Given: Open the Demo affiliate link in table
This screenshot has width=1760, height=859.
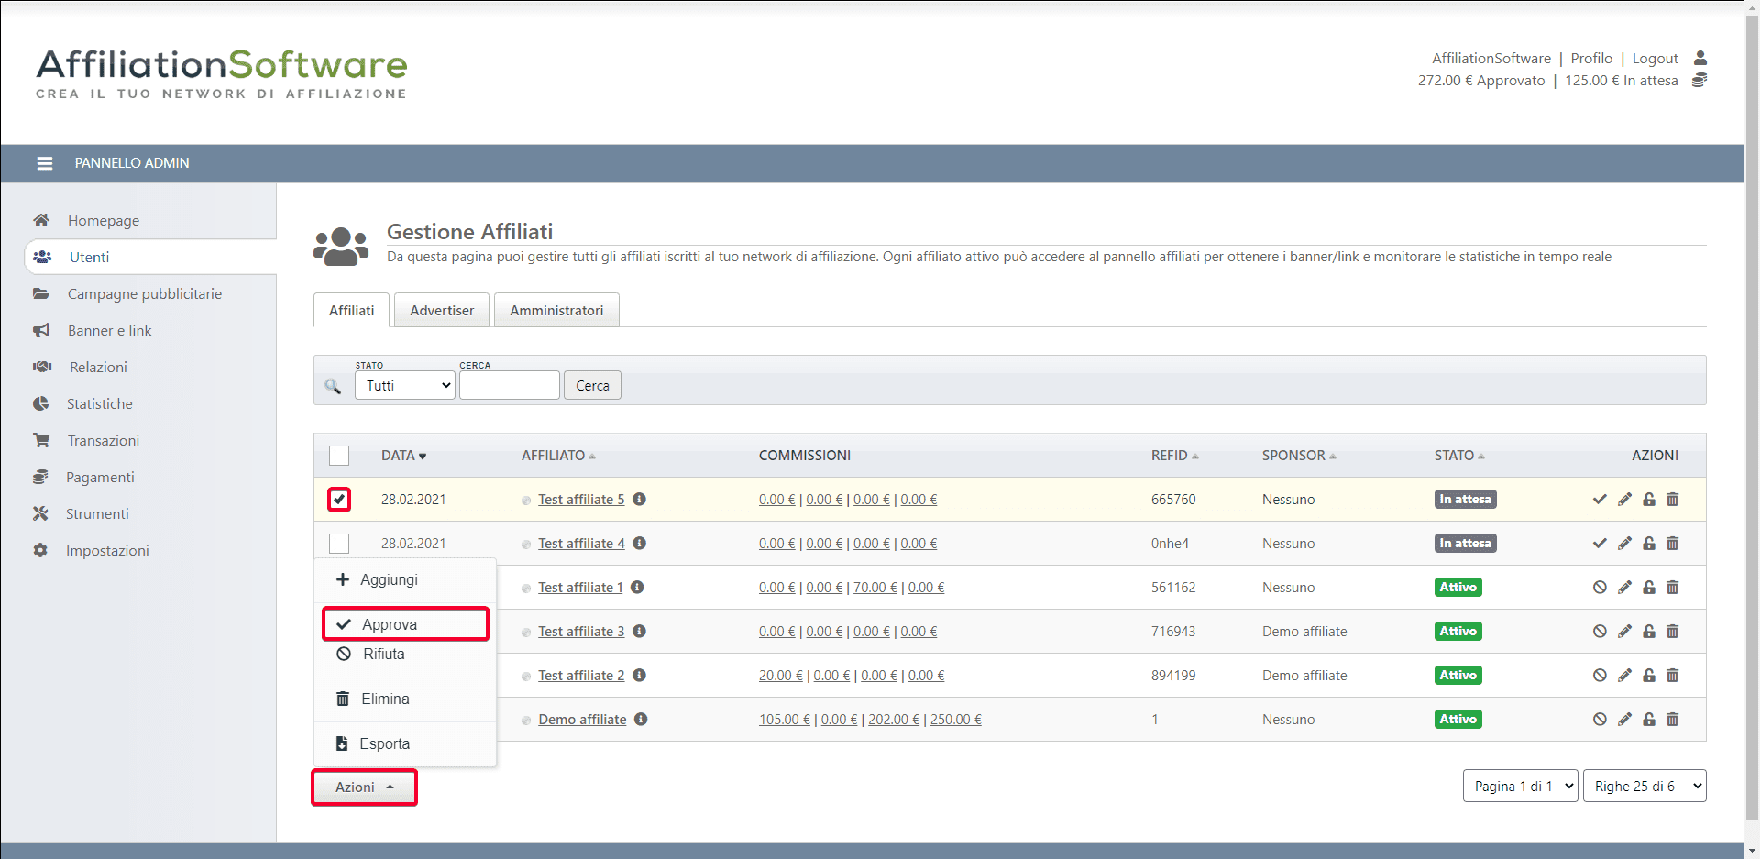Looking at the screenshot, I should tap(582, 720).
